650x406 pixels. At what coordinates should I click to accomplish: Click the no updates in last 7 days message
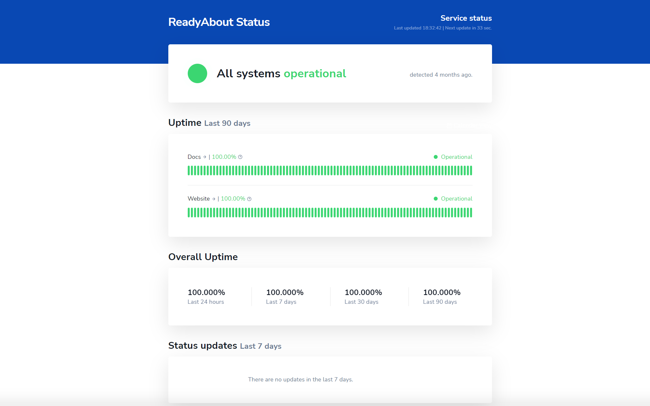[301, 379]
